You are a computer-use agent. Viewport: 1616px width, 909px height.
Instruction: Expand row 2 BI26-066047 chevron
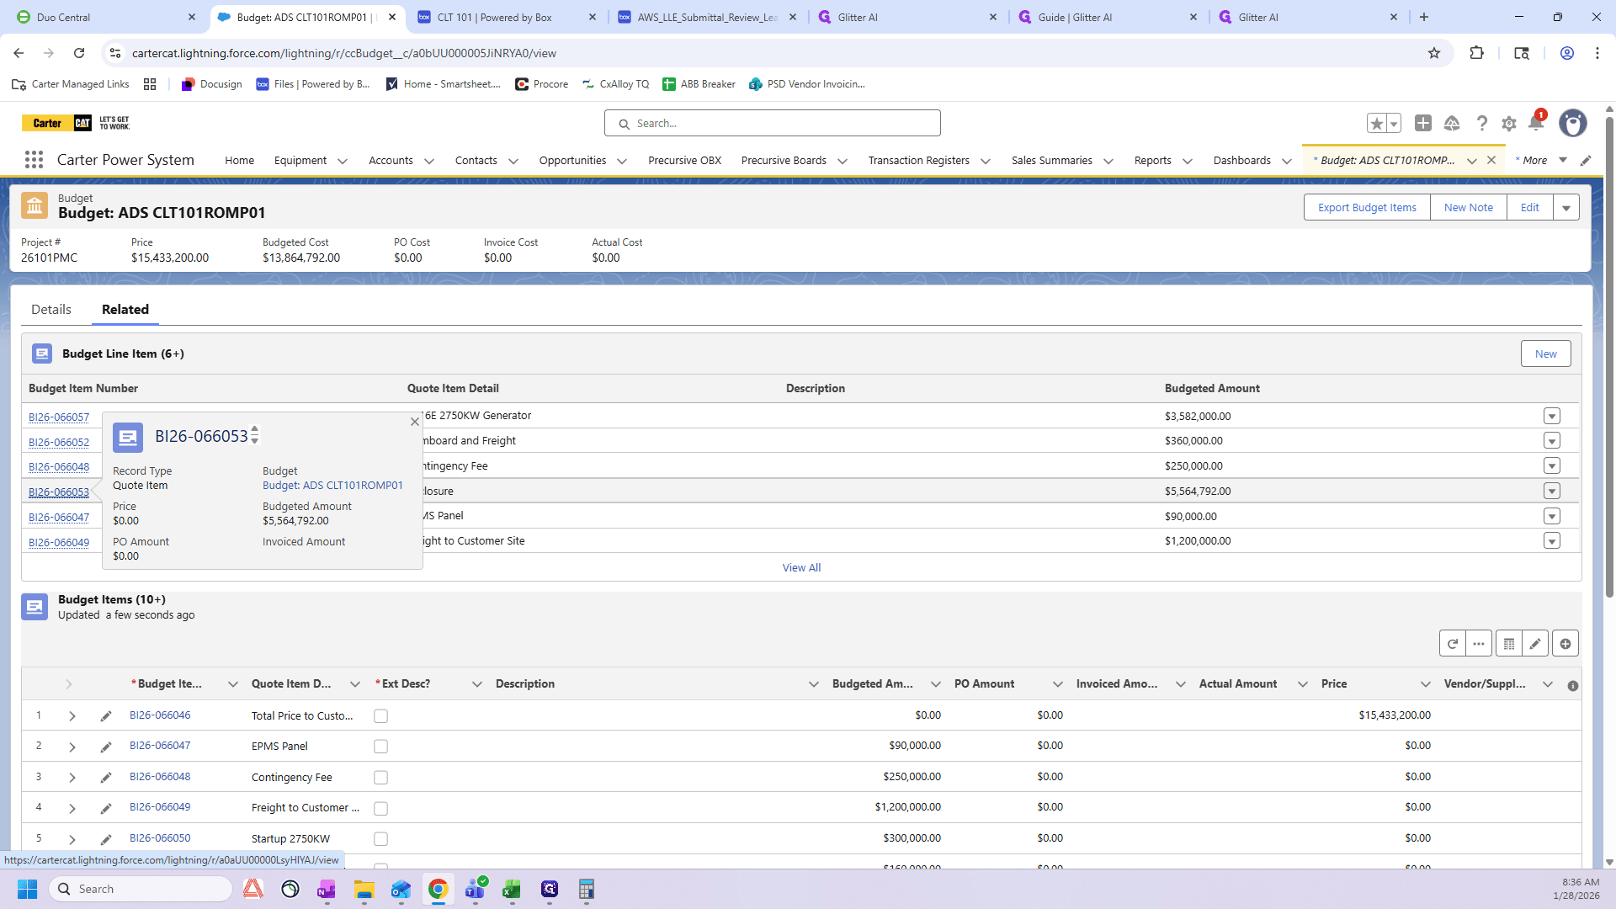tap(72, 747)
